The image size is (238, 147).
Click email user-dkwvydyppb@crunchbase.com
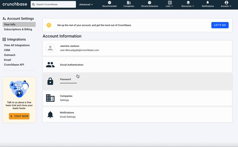coord(79,50)
